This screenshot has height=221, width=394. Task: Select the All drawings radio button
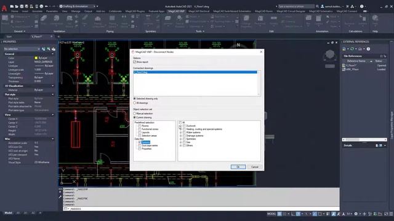tap(134, 103)
